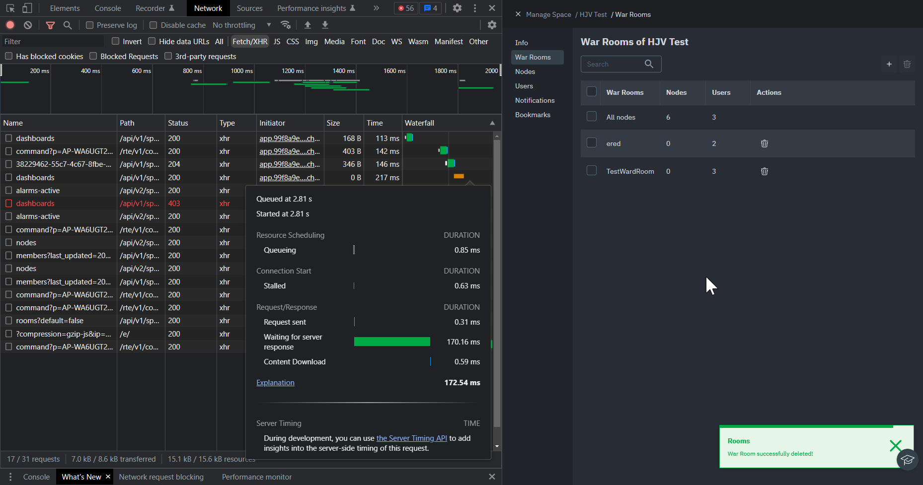923x485 pixels.
Task: Open the graduation cap help icon
Action: tap(907, 459)
